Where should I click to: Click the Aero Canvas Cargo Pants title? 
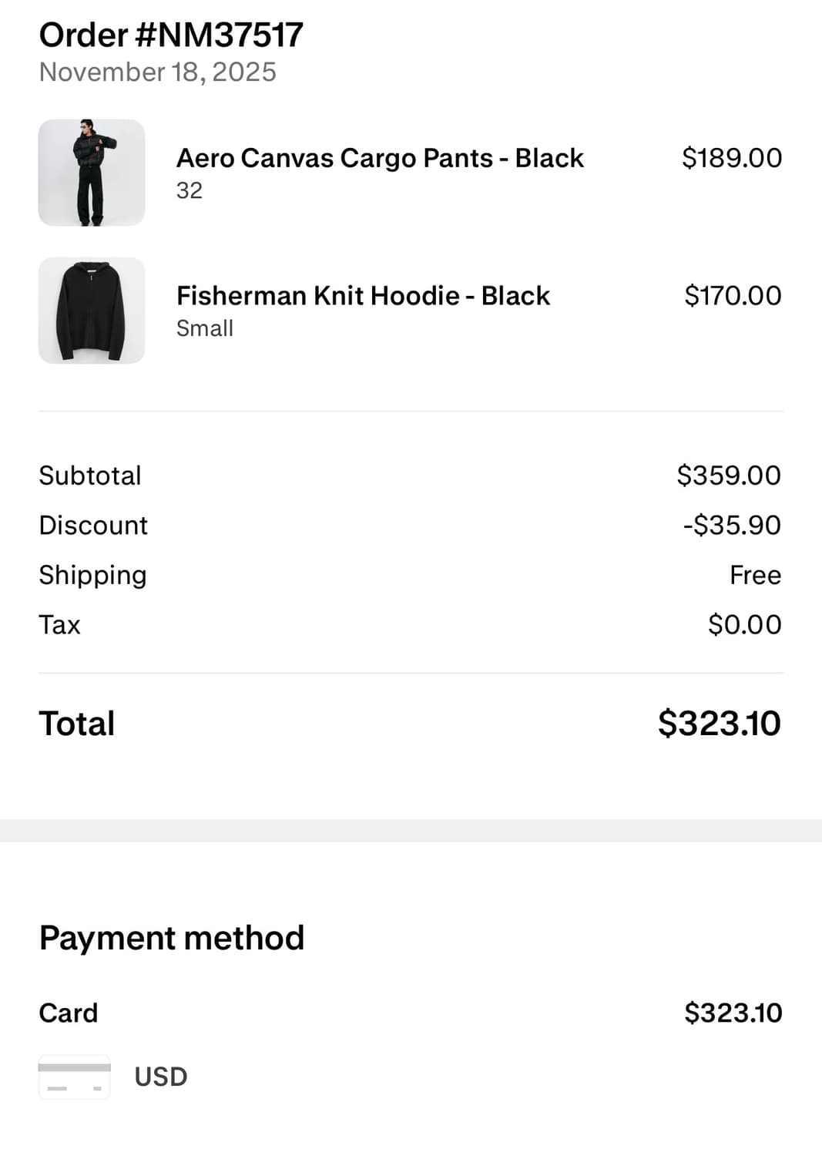click(x=380, y=158)
